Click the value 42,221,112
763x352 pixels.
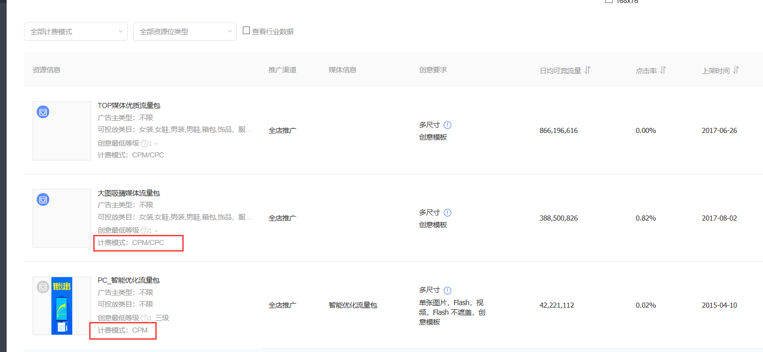[557, 305]
